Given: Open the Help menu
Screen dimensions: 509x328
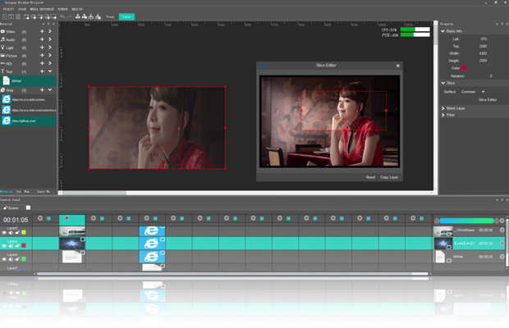Looking at the screenshot, I should pos(77,9).
